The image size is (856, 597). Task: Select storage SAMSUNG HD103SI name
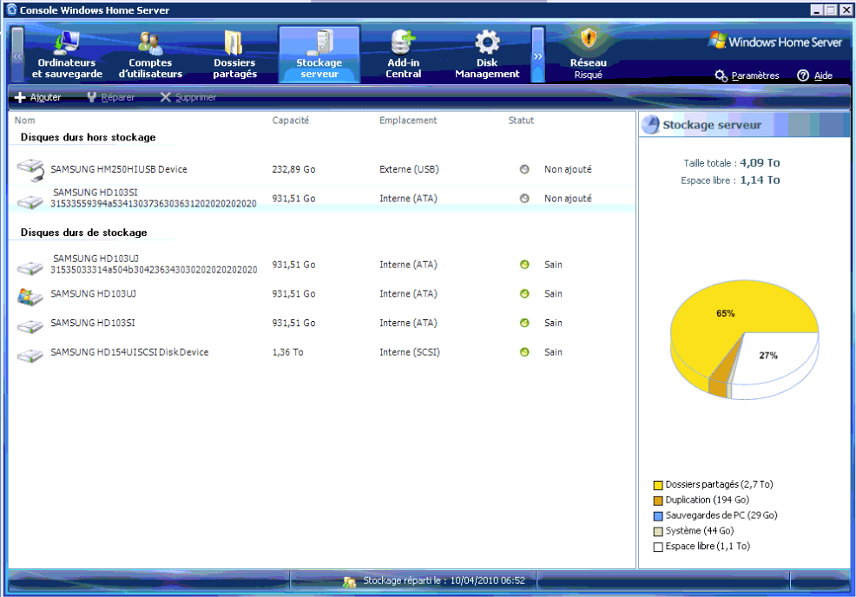pos(93,323)
